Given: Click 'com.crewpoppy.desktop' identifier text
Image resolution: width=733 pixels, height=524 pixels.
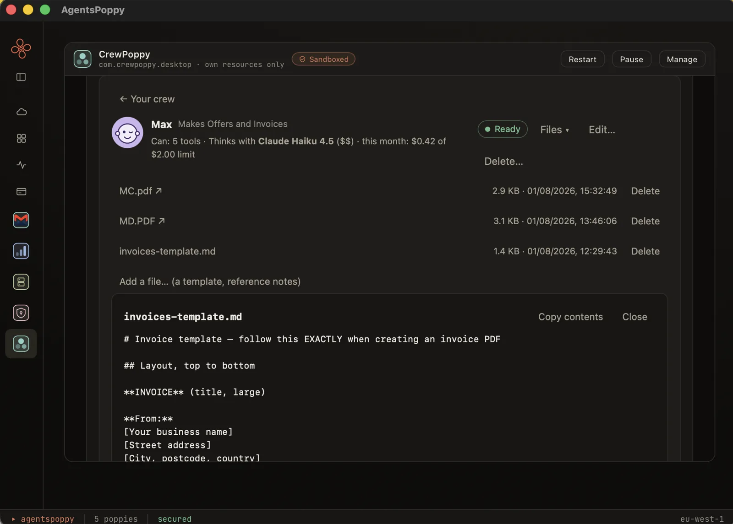Looking at the screenshot, I should pyautogui.click(x=145, y=65).
